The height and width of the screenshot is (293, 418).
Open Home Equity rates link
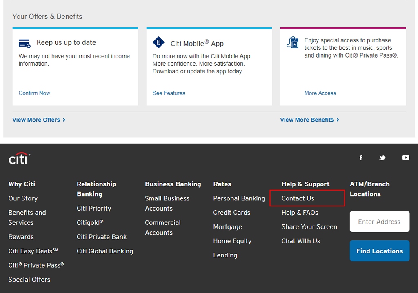pos(232,241)
